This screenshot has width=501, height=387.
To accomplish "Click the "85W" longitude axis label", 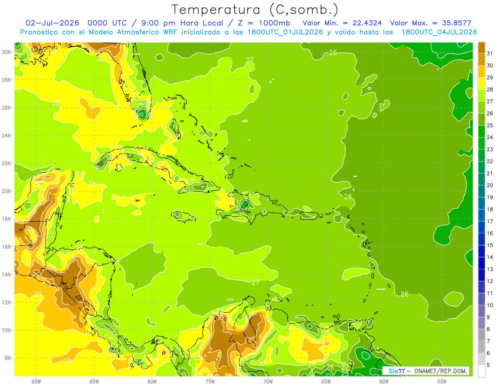I will click(x=94, y=382).
